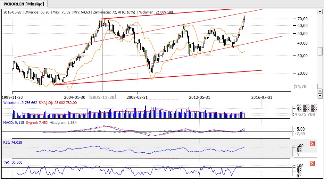
Task: Close the %R indicator panel
Action: coord(312,164)
